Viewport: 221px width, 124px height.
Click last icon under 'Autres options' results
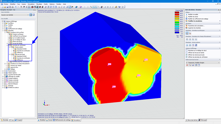point(196,45)
